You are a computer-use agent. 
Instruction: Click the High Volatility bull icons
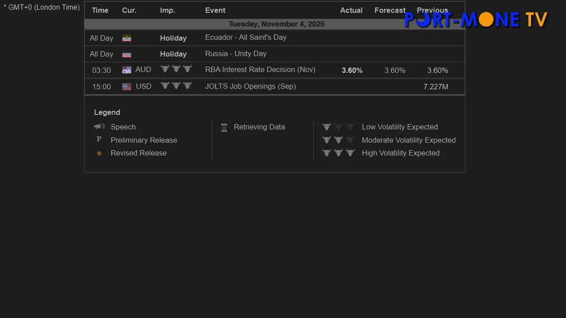(338, 153)
